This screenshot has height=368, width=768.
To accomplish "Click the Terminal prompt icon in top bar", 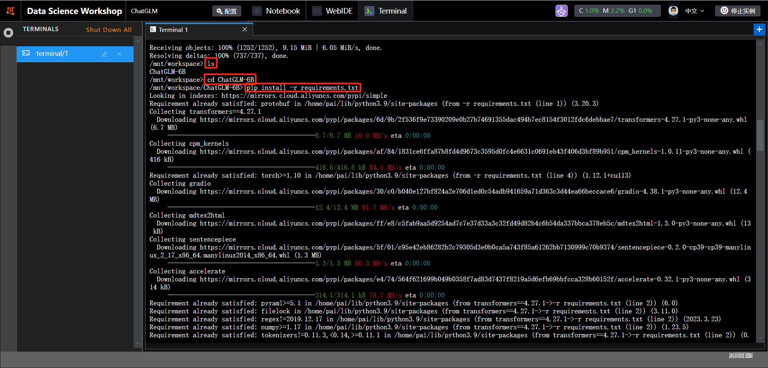I will [369, 11].
